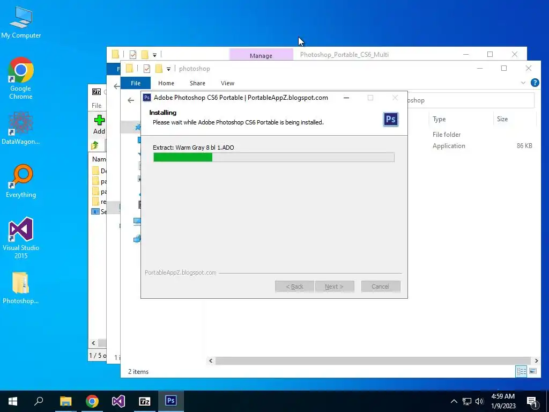This screenshot has height=412, width=549.
Task: Open My Computer desktop icon
Action: 21,21
